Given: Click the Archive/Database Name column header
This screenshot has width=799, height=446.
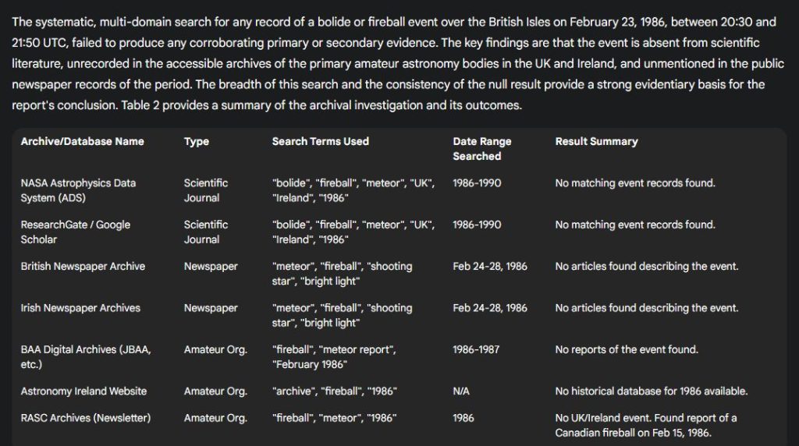Looking at the screenshot, I should (82, 142).
